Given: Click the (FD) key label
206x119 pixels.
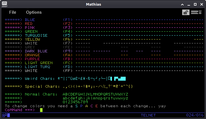Looking at the screenshot, I should [x=68, y=67].
